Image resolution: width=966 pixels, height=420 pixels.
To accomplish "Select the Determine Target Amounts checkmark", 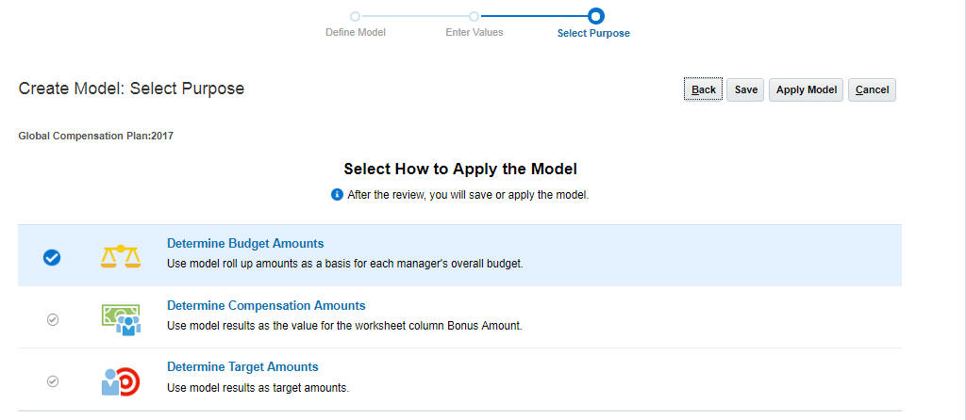I will click(x=53, y=381).
